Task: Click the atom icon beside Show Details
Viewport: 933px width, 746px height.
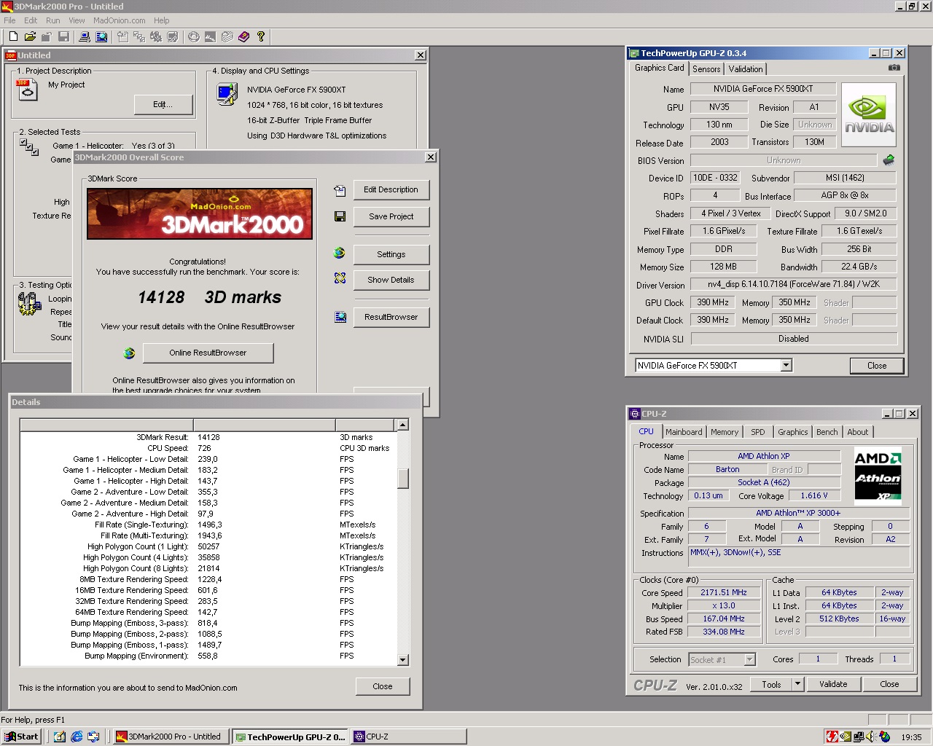Action: (x=338, y=278)
